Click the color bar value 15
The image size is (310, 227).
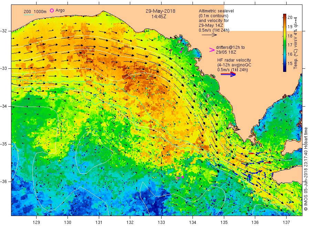(290, 63)
